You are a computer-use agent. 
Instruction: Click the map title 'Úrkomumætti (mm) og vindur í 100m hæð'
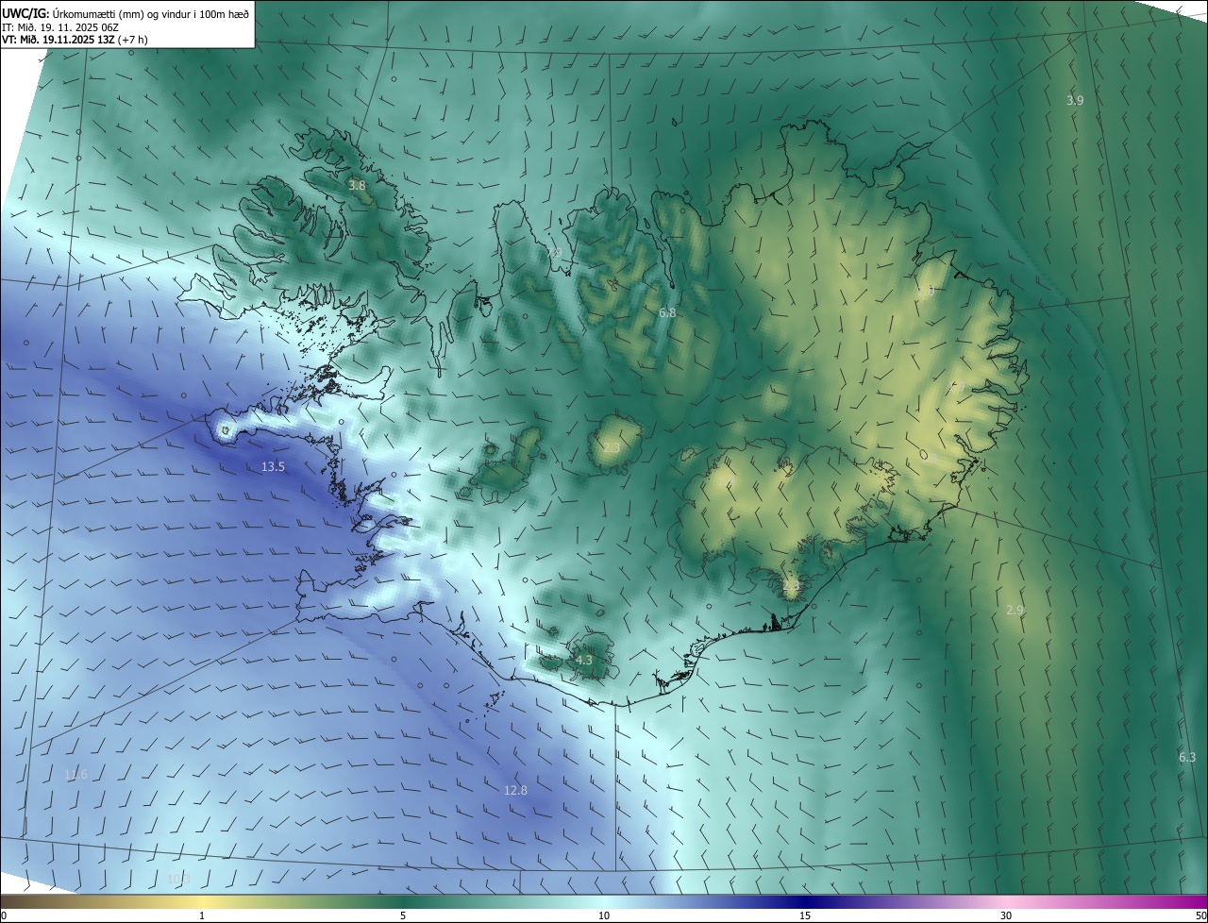pos(151,13)
